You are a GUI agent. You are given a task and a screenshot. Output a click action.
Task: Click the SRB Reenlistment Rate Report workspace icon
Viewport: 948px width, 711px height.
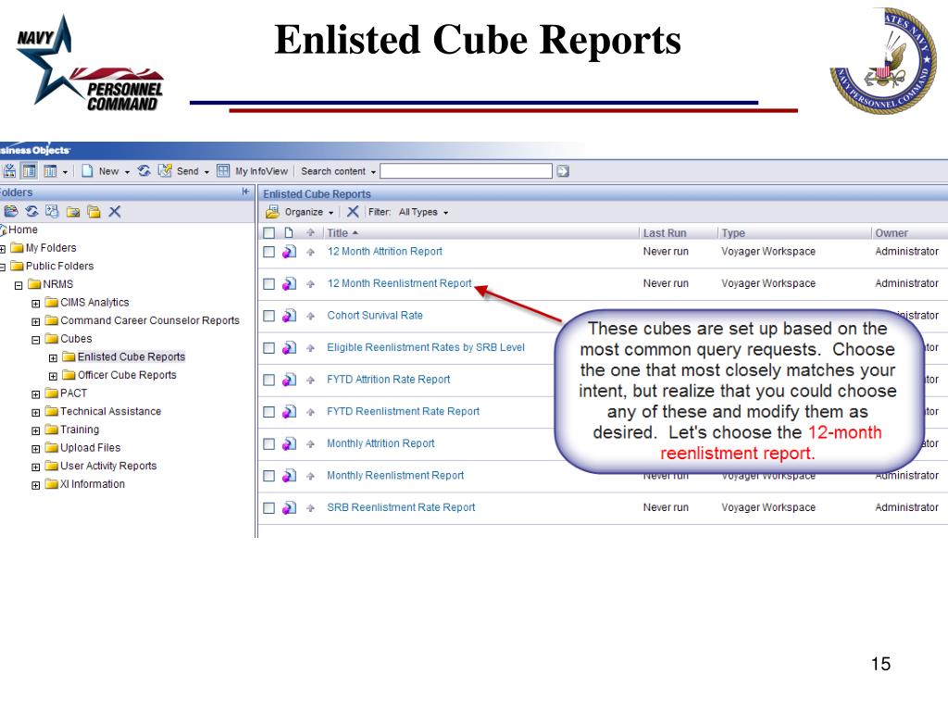[290, 508]
